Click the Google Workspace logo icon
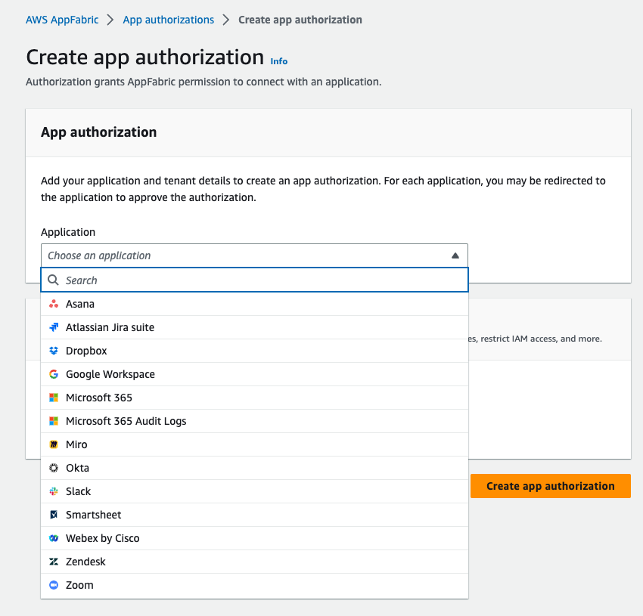643x616 pixels. [53, 374]
